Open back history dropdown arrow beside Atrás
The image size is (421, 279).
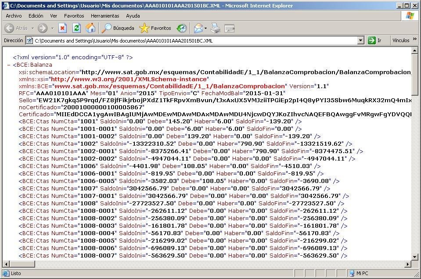(x=33, y=28)
